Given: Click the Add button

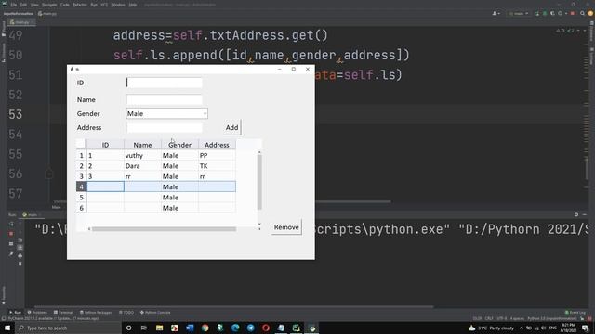Looking at the screenshot, I should click(231, 128).
